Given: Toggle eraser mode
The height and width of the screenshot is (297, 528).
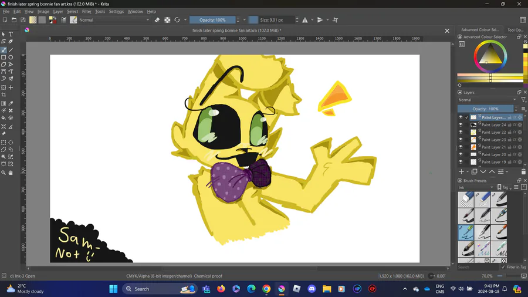Looking at the screenshot, I should [157, 20].
